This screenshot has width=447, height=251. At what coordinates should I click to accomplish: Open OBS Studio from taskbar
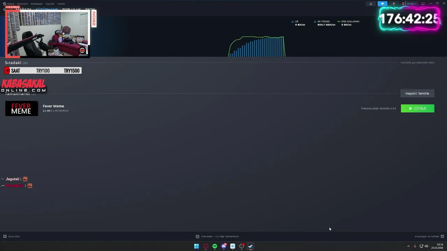[x=242, y=246]
